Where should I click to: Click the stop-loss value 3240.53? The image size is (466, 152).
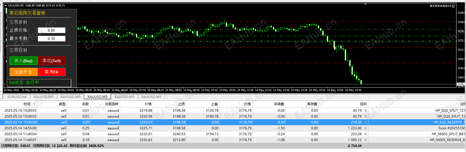tap(179, 134)
